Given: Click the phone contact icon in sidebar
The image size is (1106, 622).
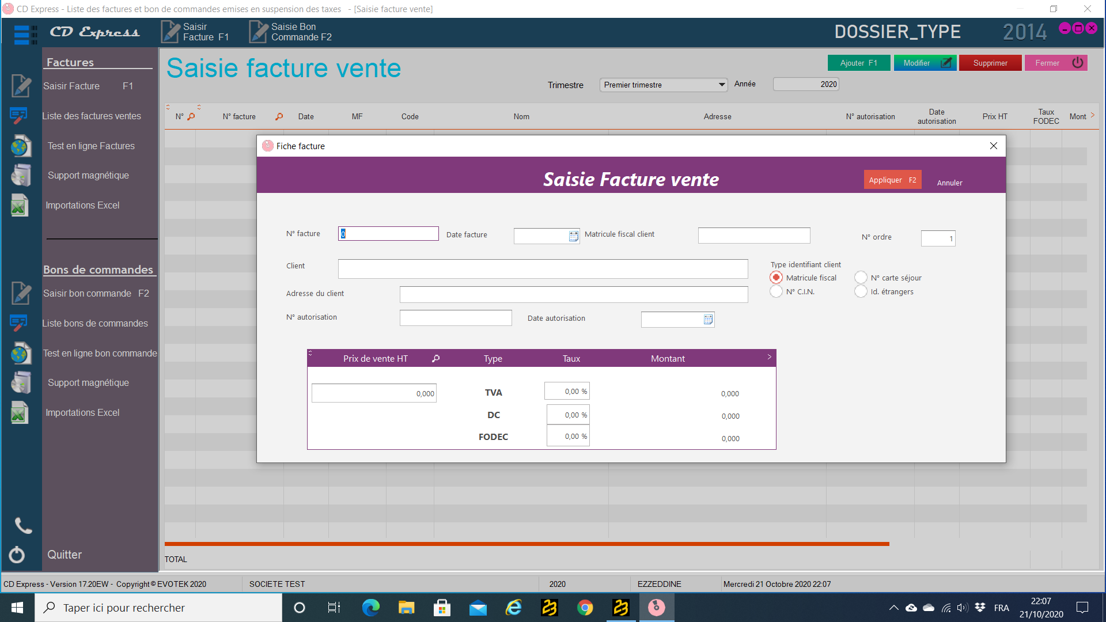Looking at the screenshot, I should pos(22,525).
